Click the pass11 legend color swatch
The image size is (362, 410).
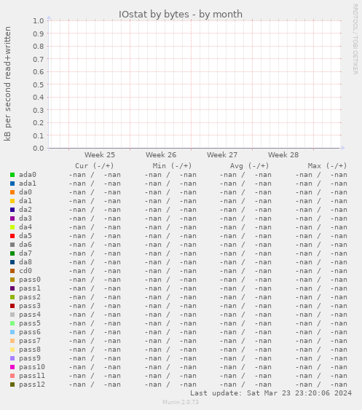click(12, 376)
